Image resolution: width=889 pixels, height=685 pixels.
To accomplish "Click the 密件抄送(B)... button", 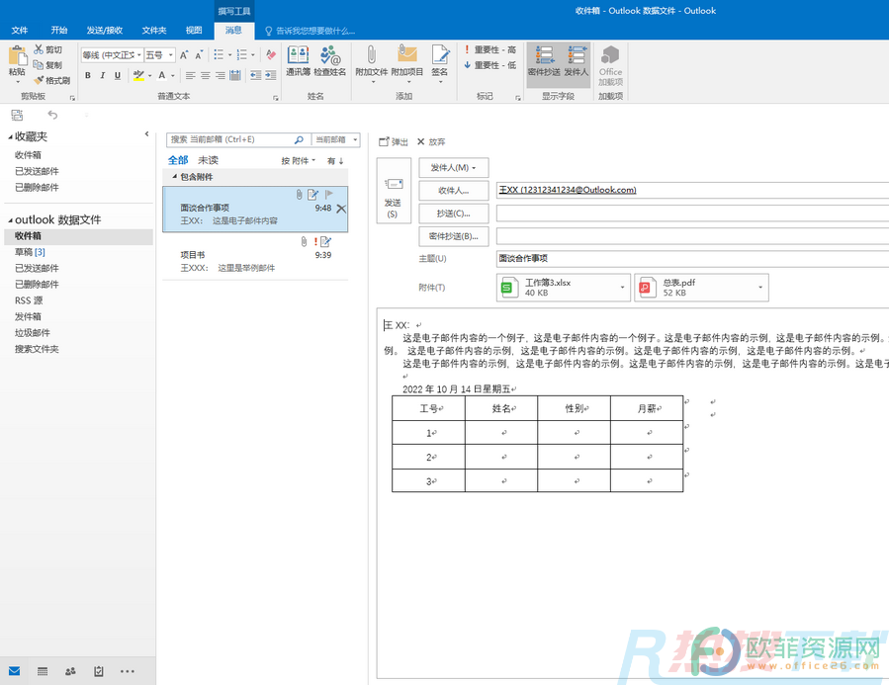I will pyautogui.click(x=454, y=236).
